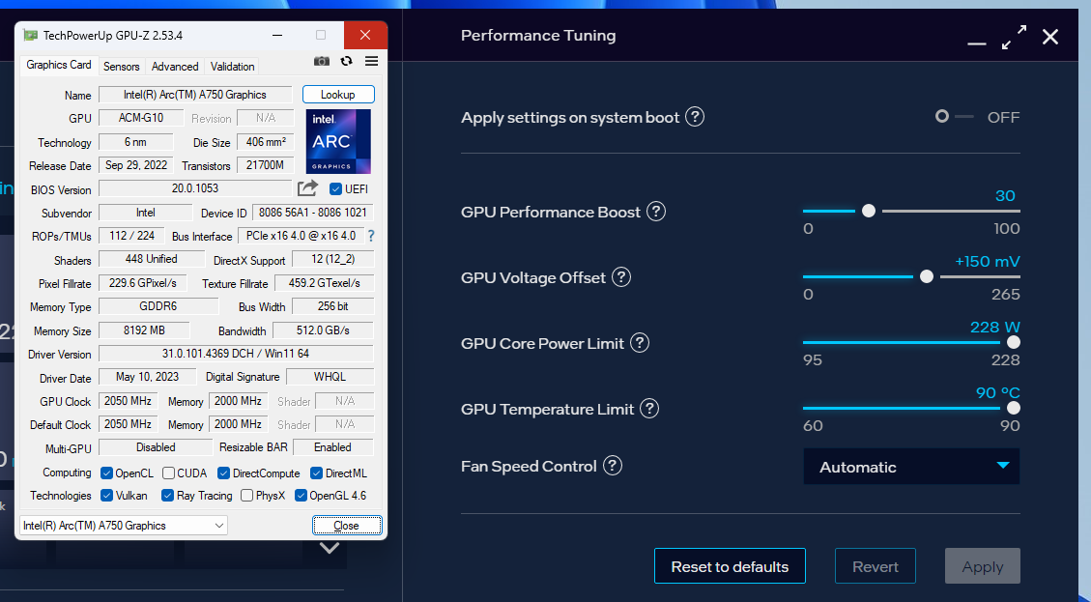The width and height of the screenshot is (1091, 602).
Task: Open the Fan Speed Control Automatic dropdown
Action: point(911,467)
